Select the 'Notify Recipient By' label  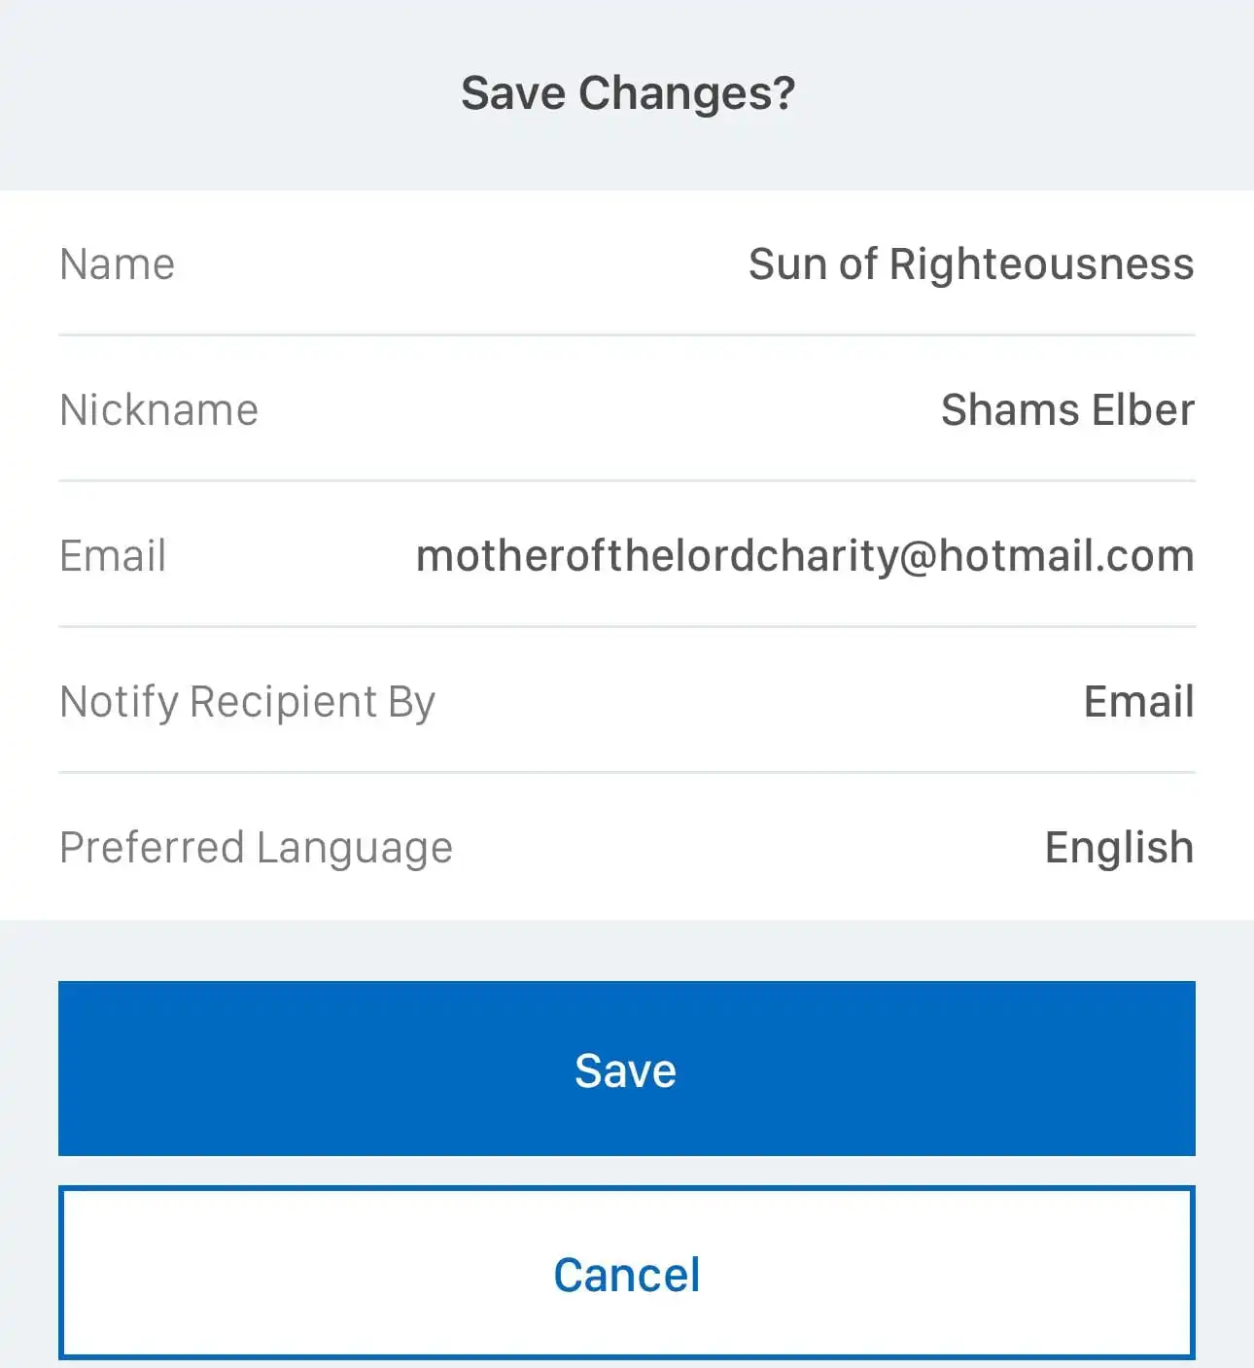[247, 702]
